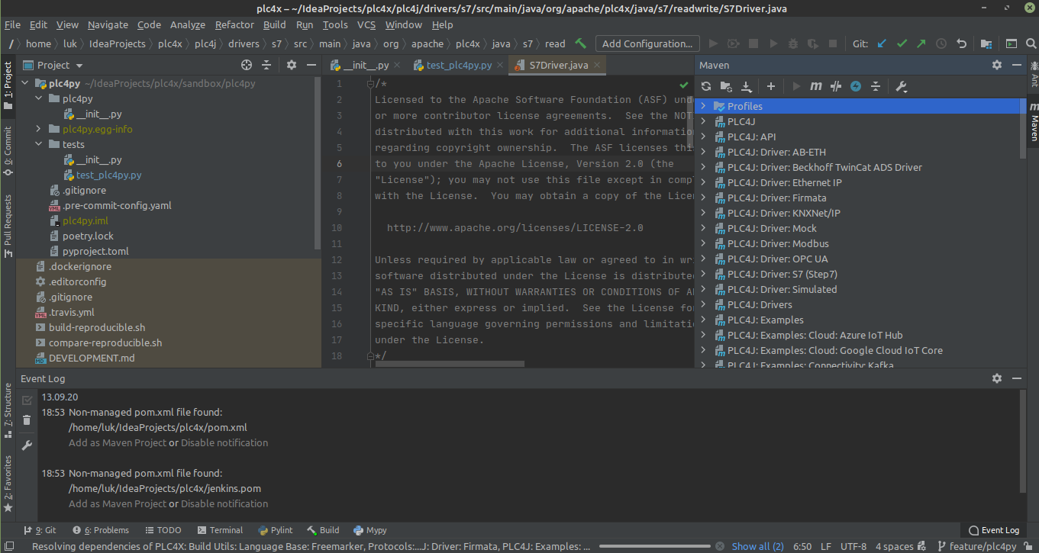The height and width of the screenshot is (553, 1039).
Task: Click UTF-8 encoding in status bar
Action: coord(853,546)
